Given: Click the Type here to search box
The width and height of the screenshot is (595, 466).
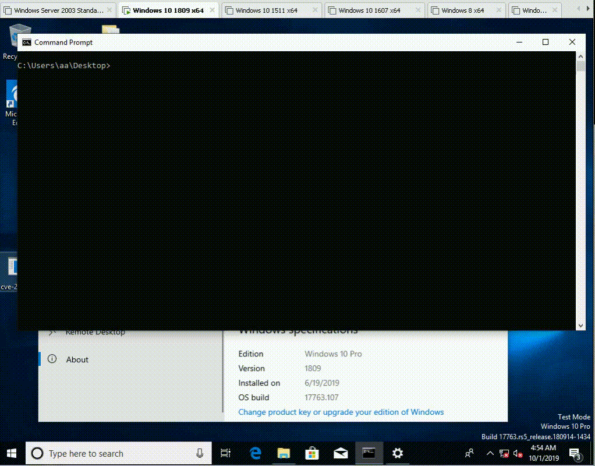Looking at the screenshot, I should pyautogui.click(x=111, y=453).
